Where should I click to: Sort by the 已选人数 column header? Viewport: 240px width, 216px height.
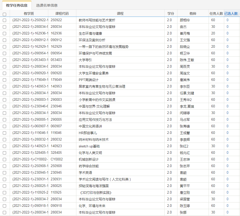click(231, 14)
